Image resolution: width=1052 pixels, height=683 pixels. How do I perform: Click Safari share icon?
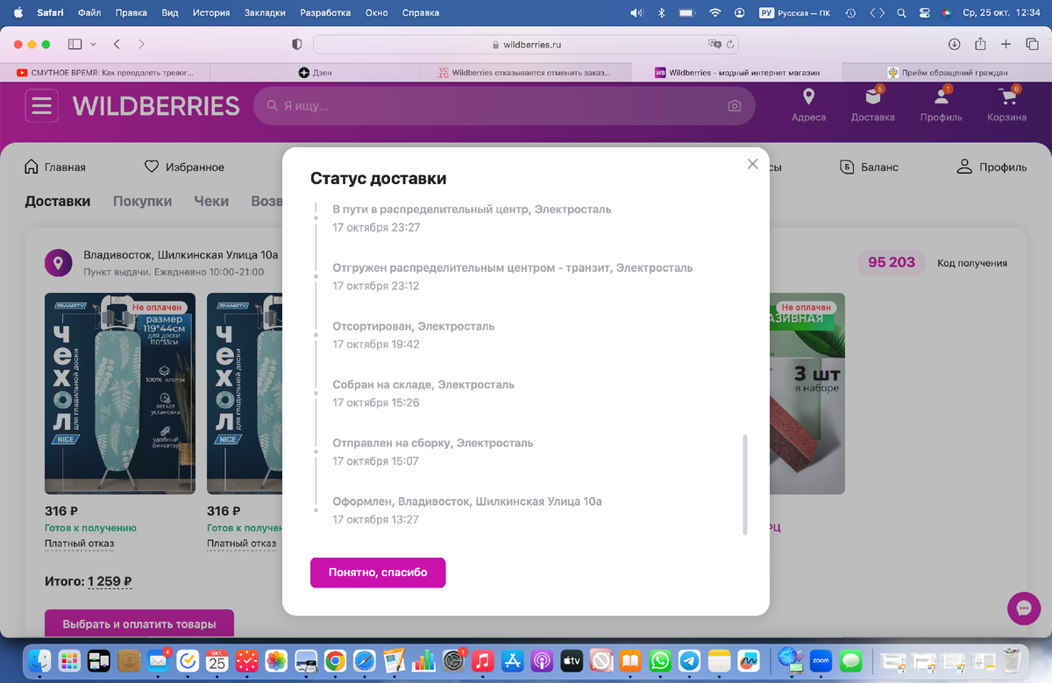point(981,44)
